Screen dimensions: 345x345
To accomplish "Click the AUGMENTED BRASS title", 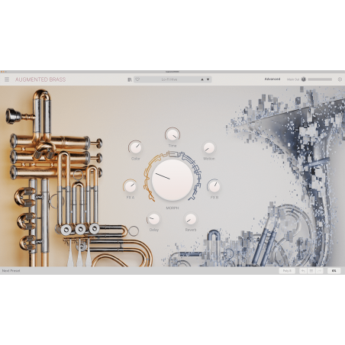I will click(x=40, y=79).
